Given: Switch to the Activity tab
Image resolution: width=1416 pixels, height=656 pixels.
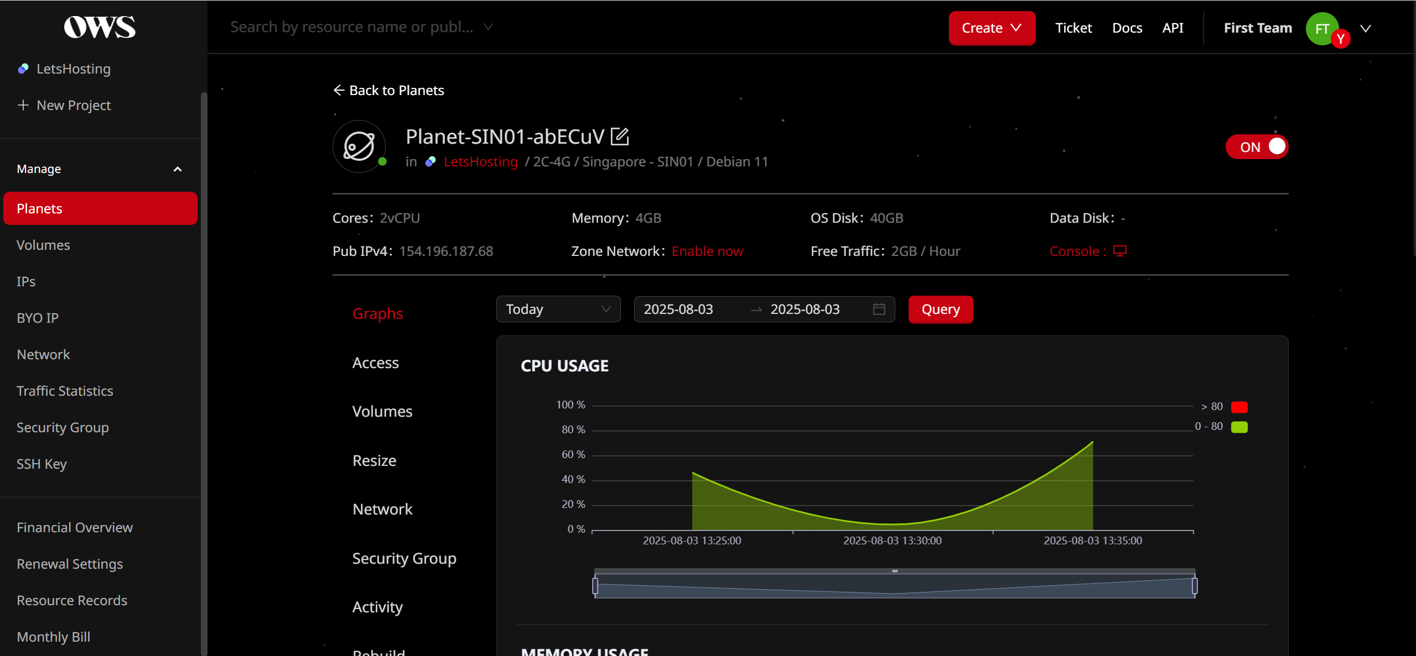Looking at the screenshot, I should pos(378,607).
